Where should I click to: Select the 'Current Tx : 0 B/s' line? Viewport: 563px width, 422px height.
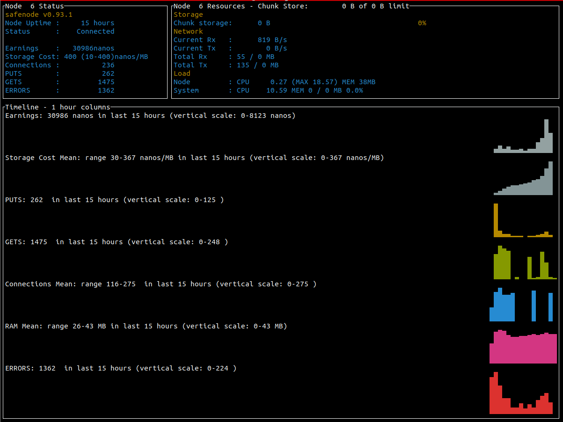(230, 48)
